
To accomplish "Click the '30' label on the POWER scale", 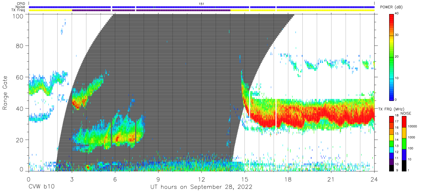I will tap(397, 35).
